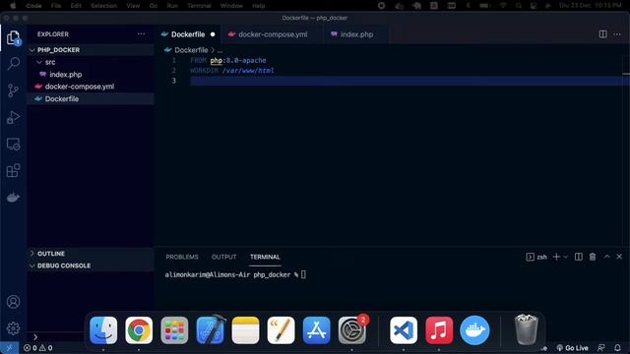Open System Preferences from the Dock

pos(352,330)
